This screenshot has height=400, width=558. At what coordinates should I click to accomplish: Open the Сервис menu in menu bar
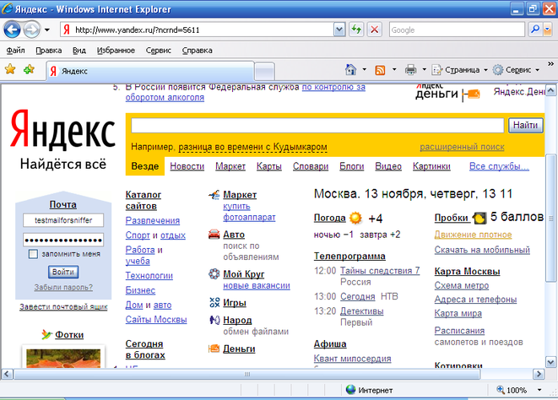pos(159,51)
